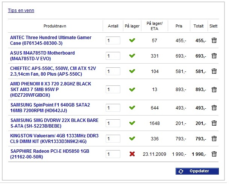The image size is (229, 184).
Task: Click the red out-of-stock X icon
Action: [x=132, y=154]
